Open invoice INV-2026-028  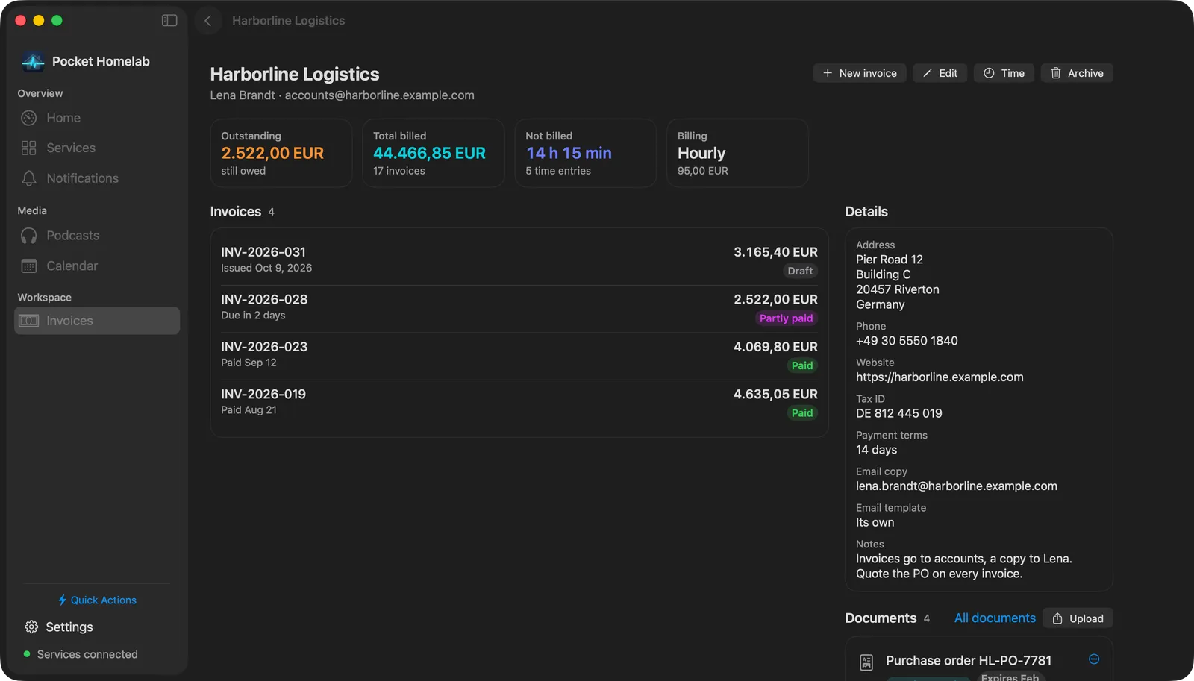point(519,309)
